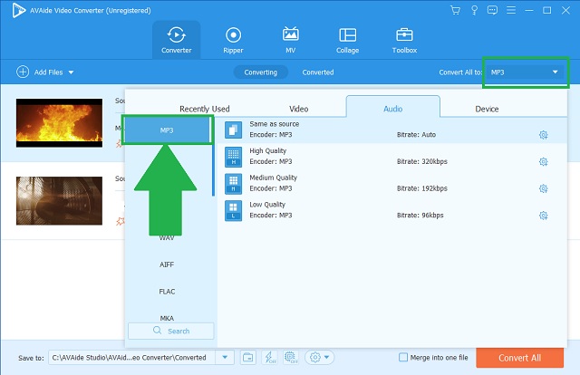
Task: Open the hamburger menu icon
Action: (x=511, y=10)
